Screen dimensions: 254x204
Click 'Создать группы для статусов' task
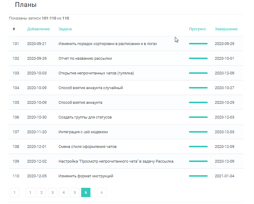click(85, 117)
